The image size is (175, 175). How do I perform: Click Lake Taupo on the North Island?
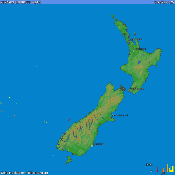click(x=139, y=62)
